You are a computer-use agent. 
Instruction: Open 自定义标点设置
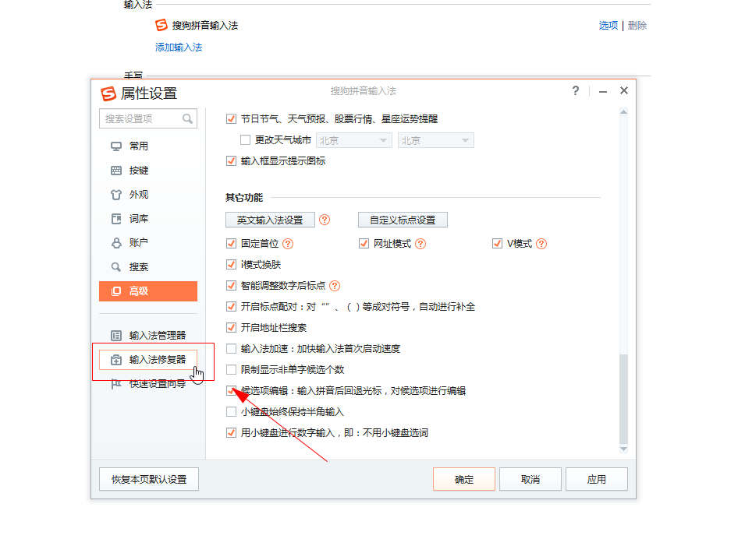pos(403,220)
